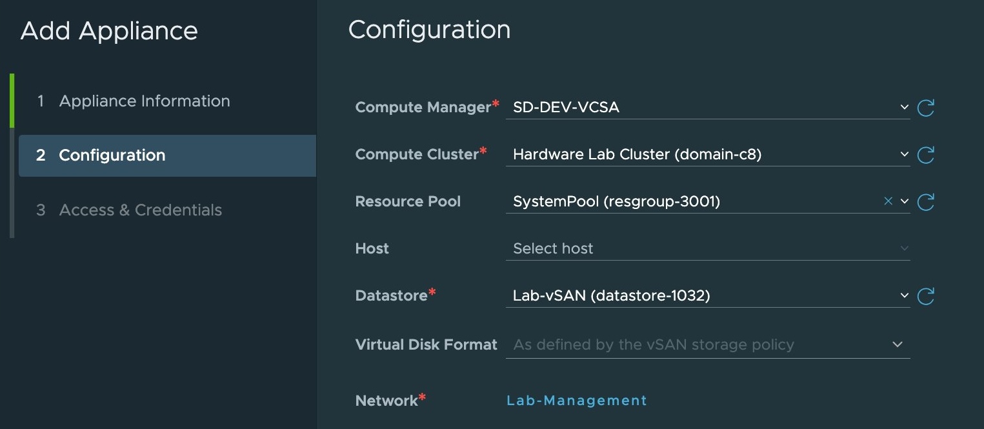
Task: Open the Compute Manager dropdown
Action: pos(904,108)
